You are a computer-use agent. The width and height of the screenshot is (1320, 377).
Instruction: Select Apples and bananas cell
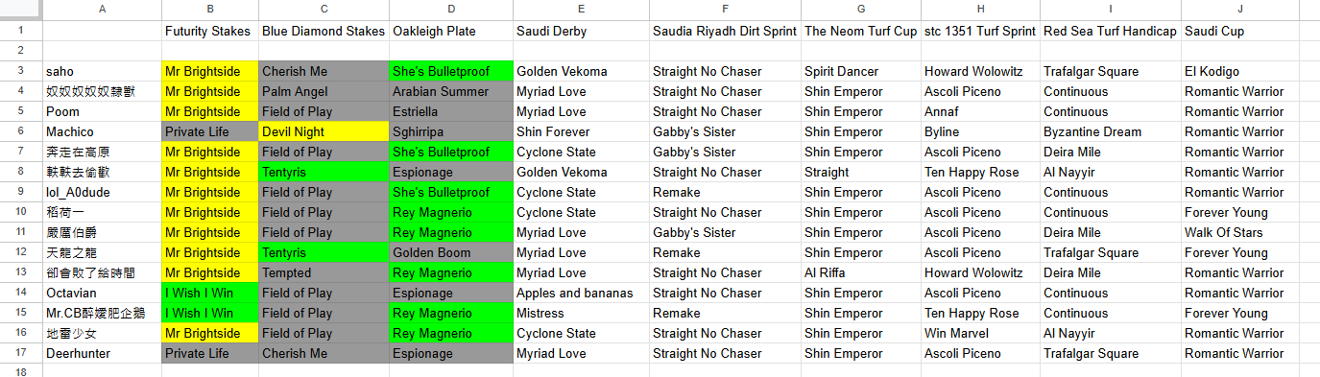point(581,293)
